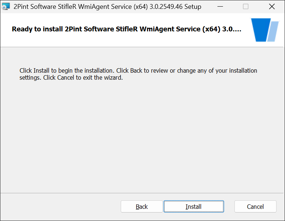This screenshot has width=285, height=221.
Task: Close the Setup window with X
Action: (x=272, y=7)
